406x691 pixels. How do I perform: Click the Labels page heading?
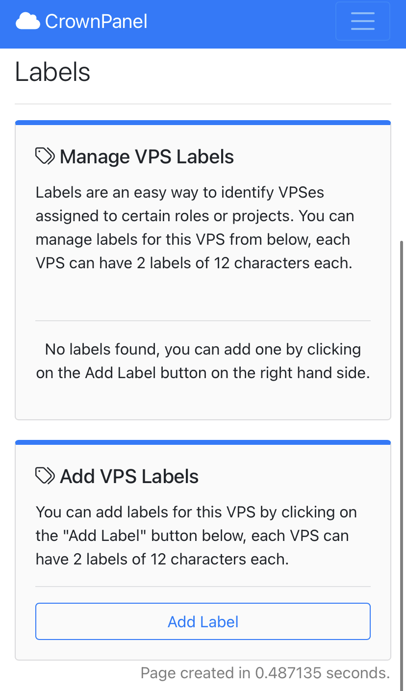point(52,72)
